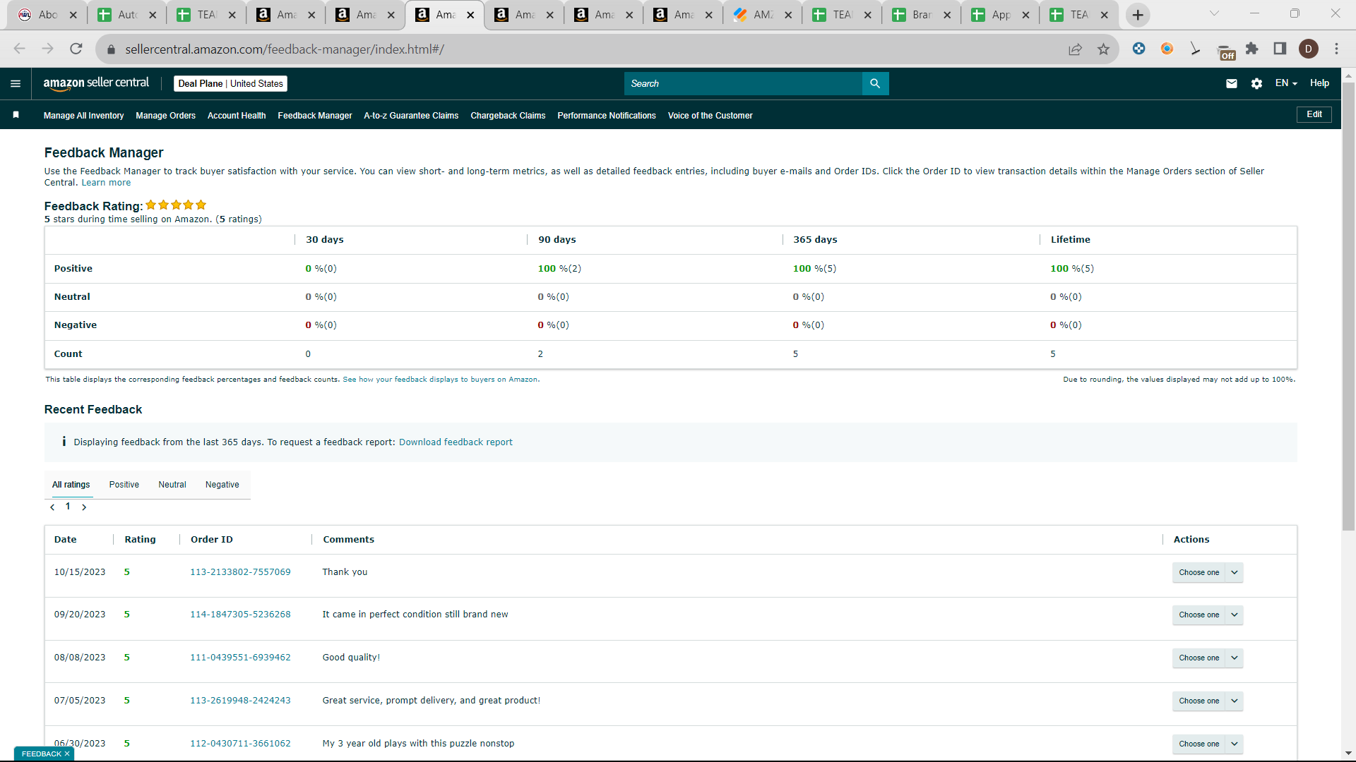The image size is (1356, 762).
Task: Open the settings gear icon
Action: [1256, 83]
